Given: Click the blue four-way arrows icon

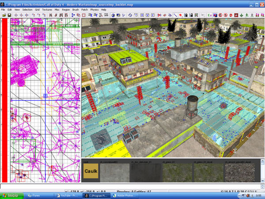Looking at the screenshot, I should click(130, 15).
